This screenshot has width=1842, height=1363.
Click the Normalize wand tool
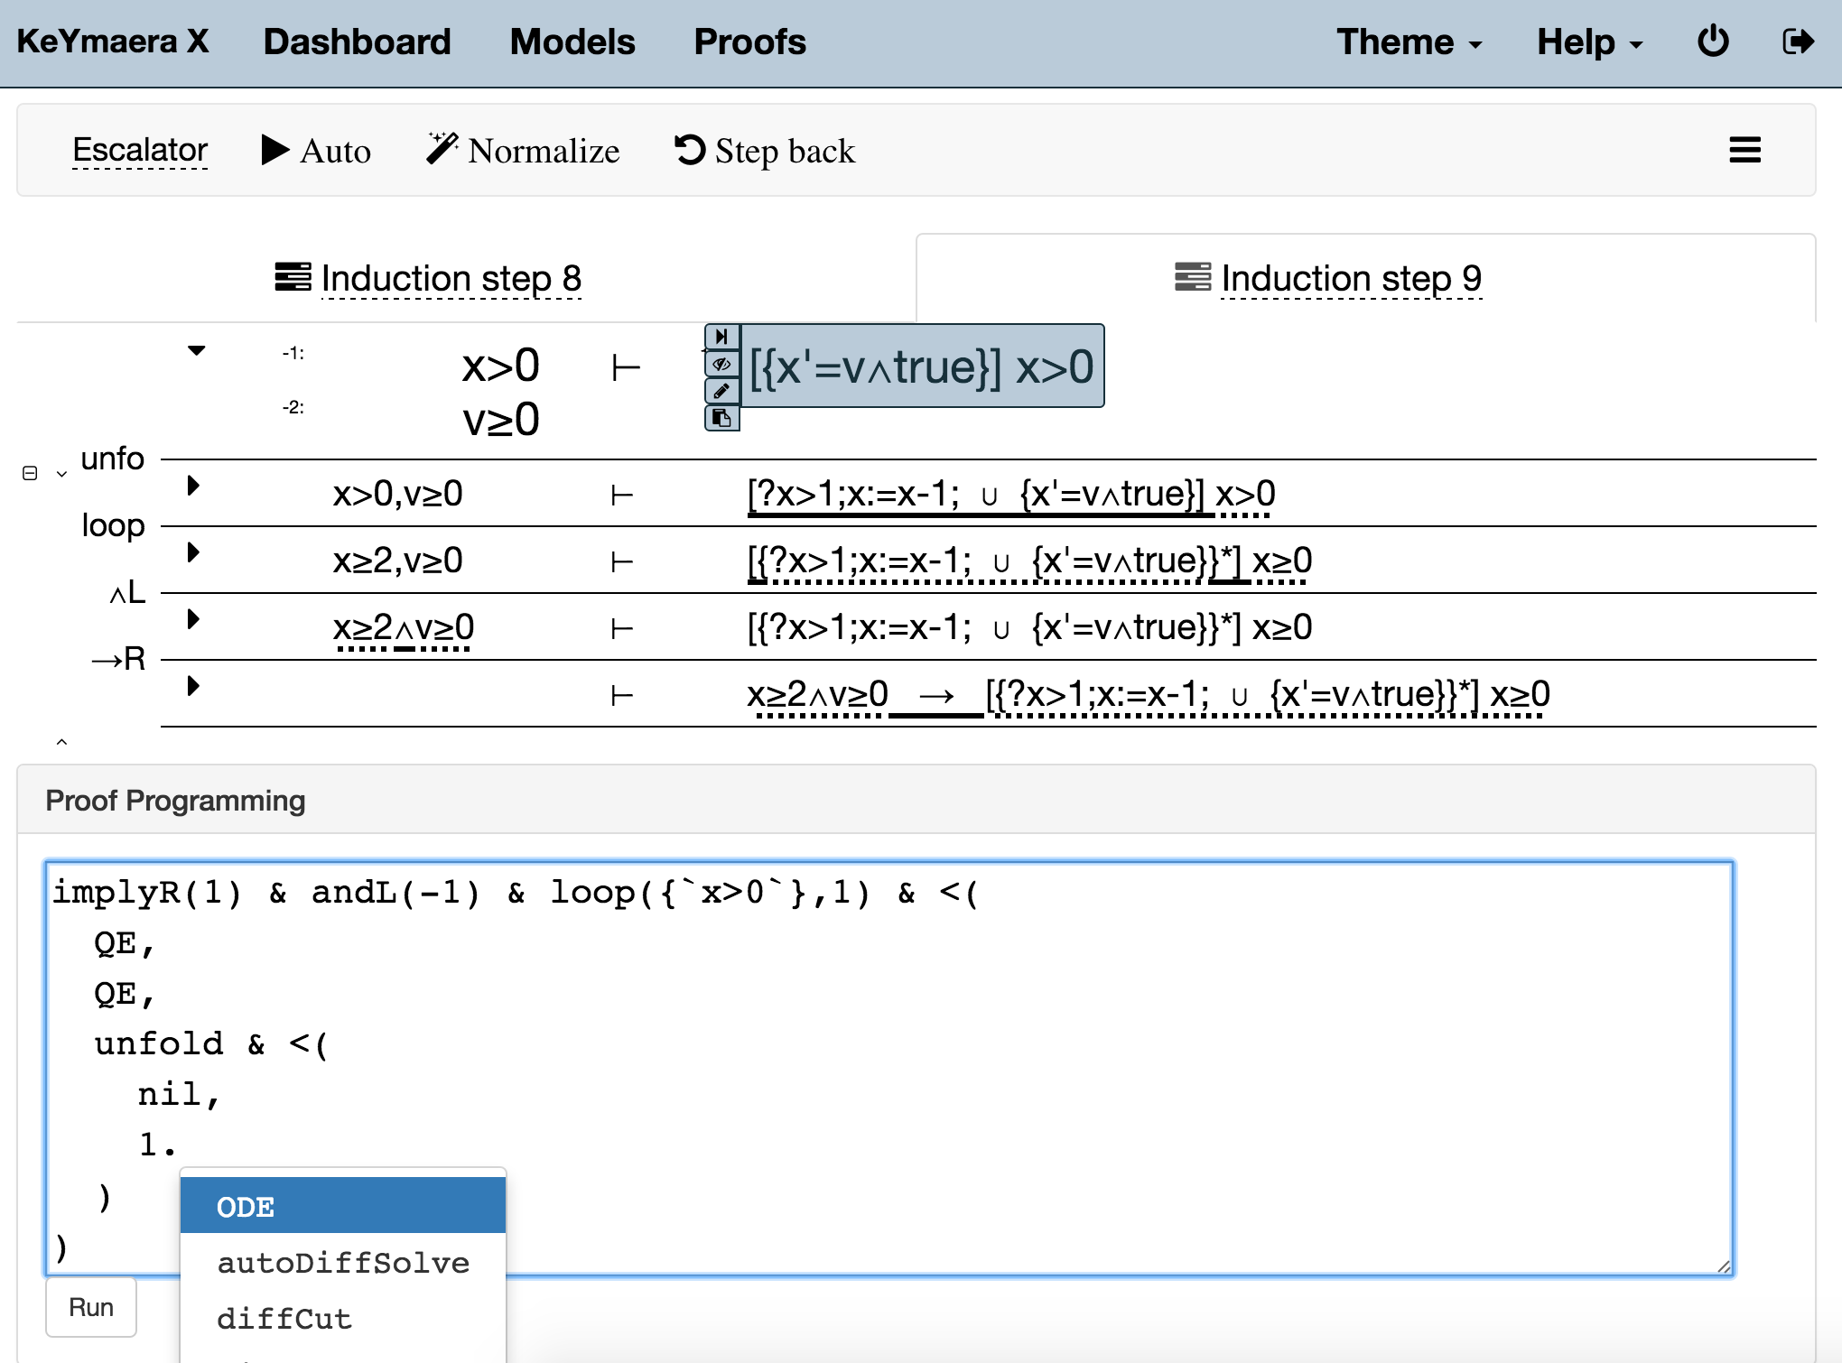(x=523, y=150)
